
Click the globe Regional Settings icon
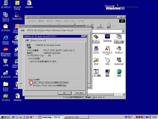[119, 72]
